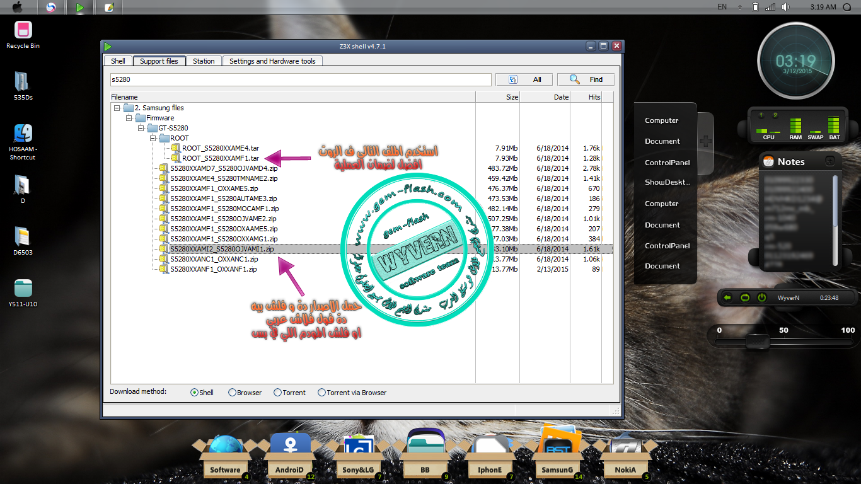Open the 535Ds desktop folder

23,86
